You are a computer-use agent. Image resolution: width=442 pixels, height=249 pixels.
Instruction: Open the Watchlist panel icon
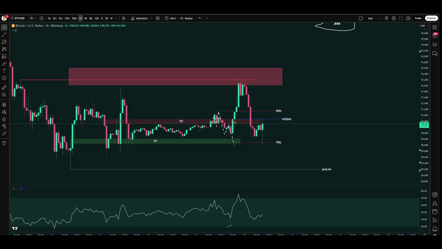[x=435, y=27]
